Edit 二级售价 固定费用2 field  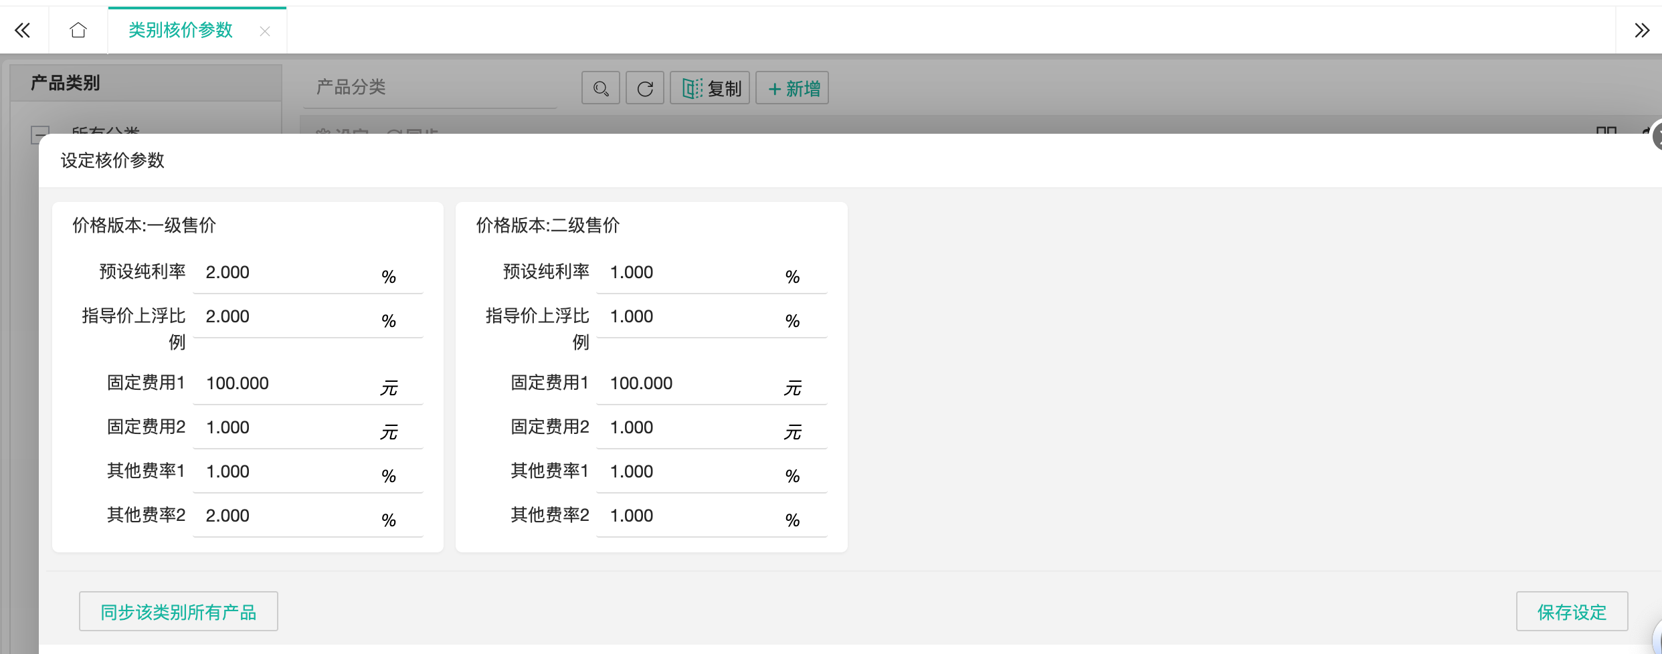[692, 428]
